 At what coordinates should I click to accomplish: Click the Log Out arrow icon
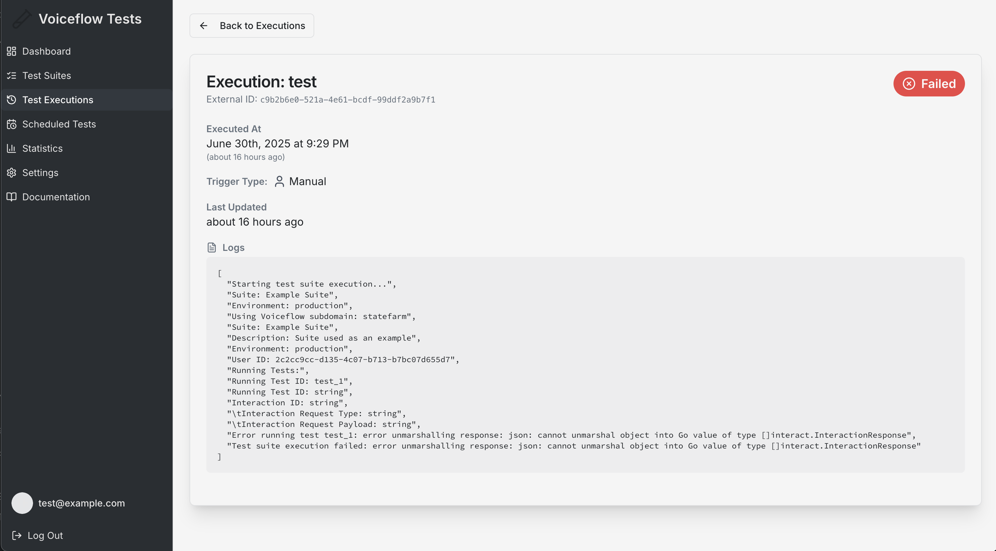point(17,535)
